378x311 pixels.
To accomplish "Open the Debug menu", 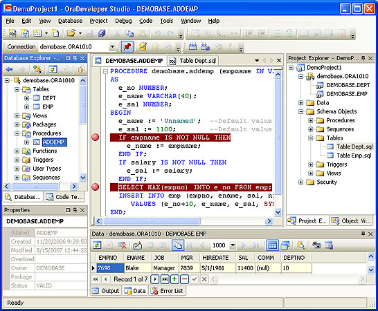I will 123,21.
